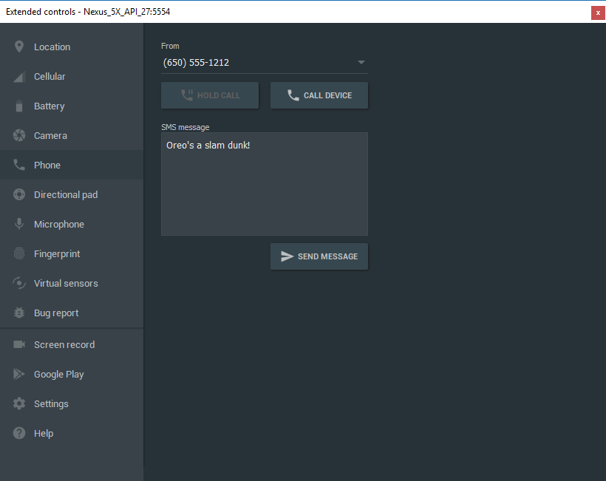Switch to the Cellular tab

72,77
